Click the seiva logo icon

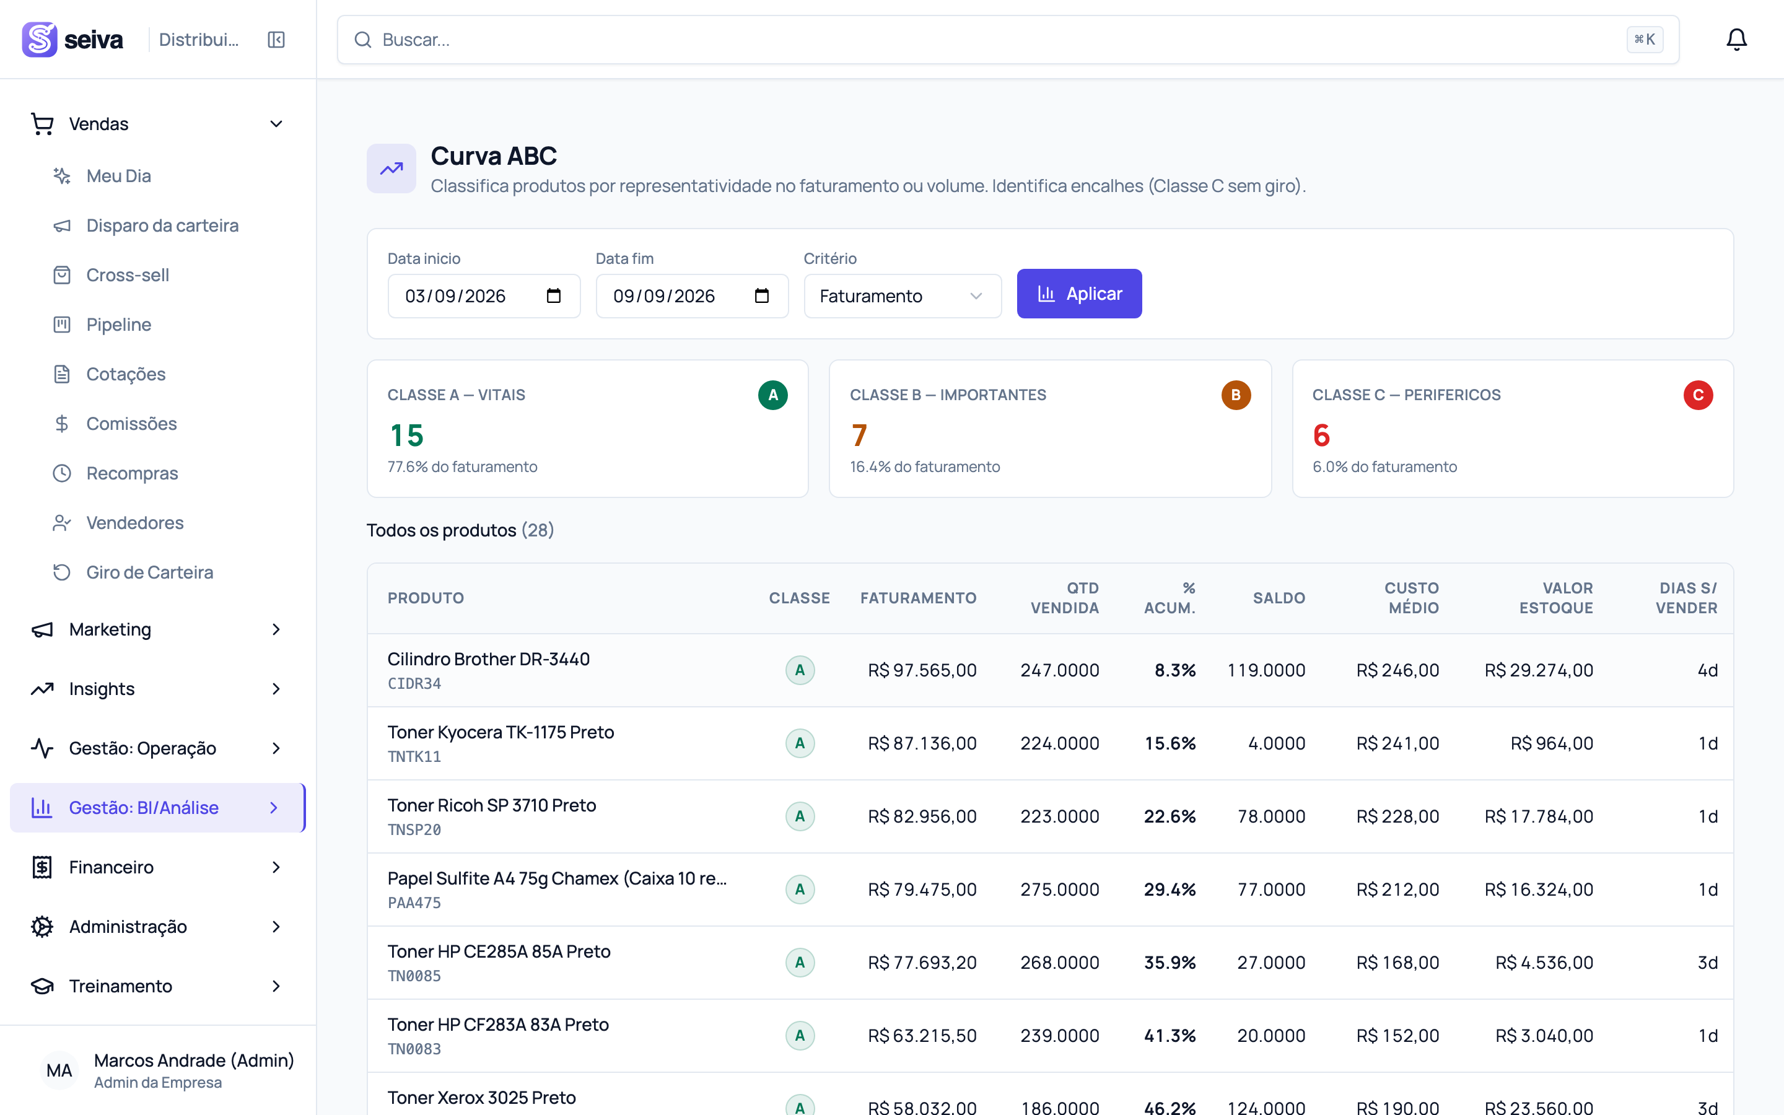point(40,39)
